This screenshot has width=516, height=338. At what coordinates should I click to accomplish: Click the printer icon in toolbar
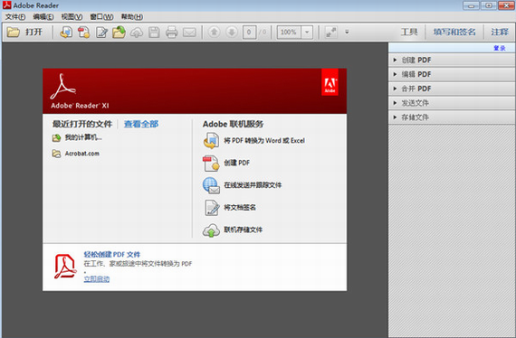(x=171, y=33)
